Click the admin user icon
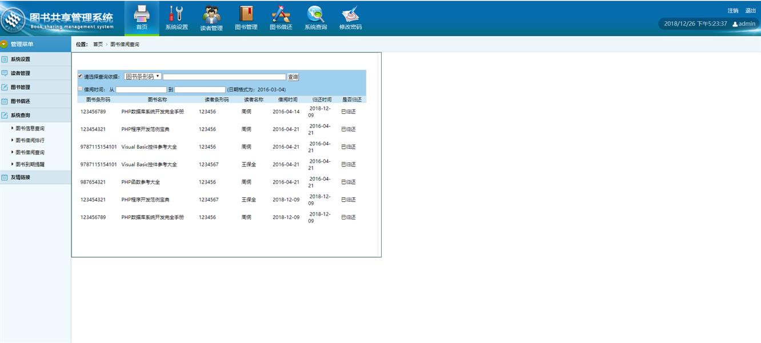Image resolution: width=761 pixels, height=343 pixels. click(x=735, y=24)
